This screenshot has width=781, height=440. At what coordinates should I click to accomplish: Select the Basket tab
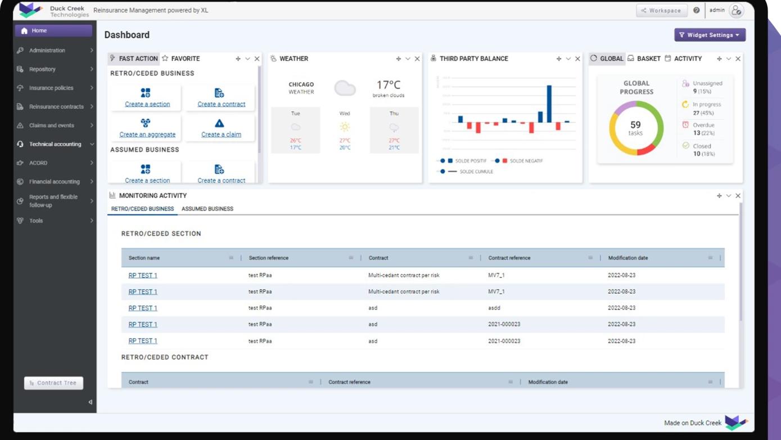coord(644,59)
